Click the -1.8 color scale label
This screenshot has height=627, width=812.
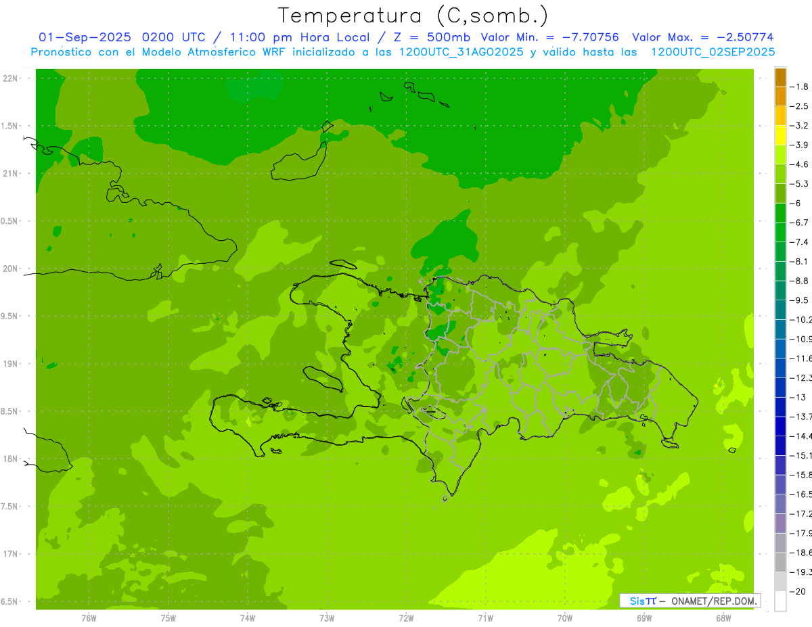click(x=799, y=87)
